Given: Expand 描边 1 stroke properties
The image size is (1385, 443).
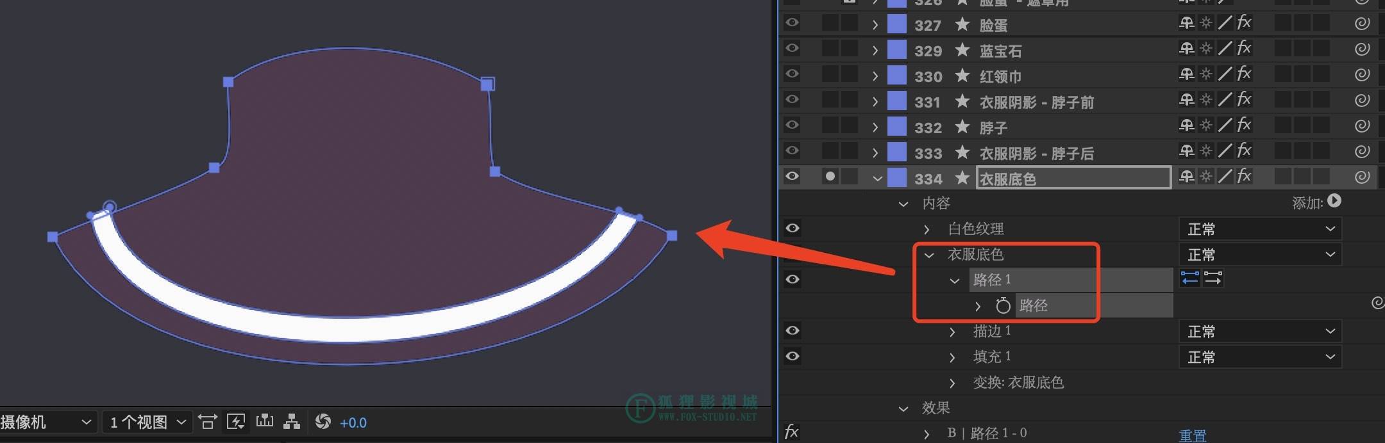Looking at the screenshot, I should tap(952, 332).
